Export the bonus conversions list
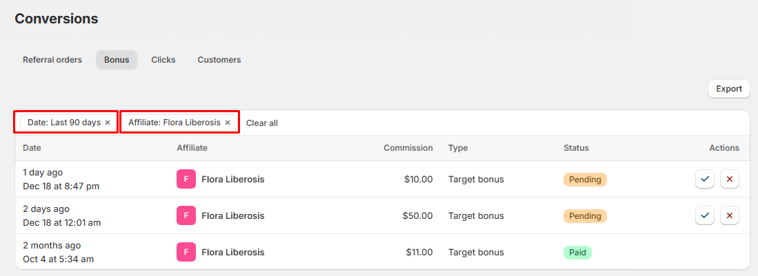 pos(728,89)
